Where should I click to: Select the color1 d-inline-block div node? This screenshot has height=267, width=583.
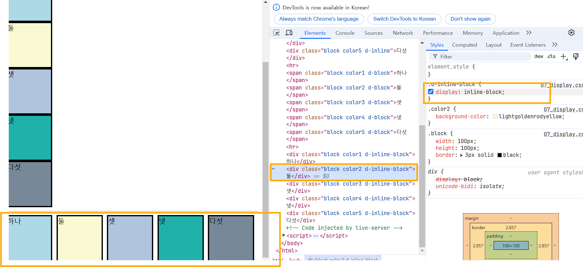[350, 158]
